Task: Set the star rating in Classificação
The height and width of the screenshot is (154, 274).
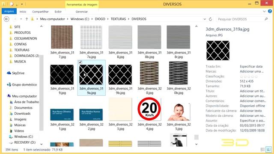Action: (x=249, y=77)
